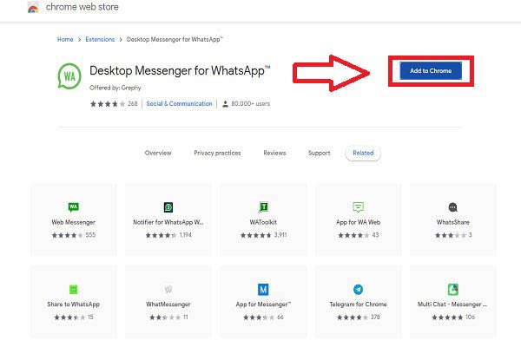Click Notifier 1,194 rating count
521x347 pixels.
[x=186, y=235]
